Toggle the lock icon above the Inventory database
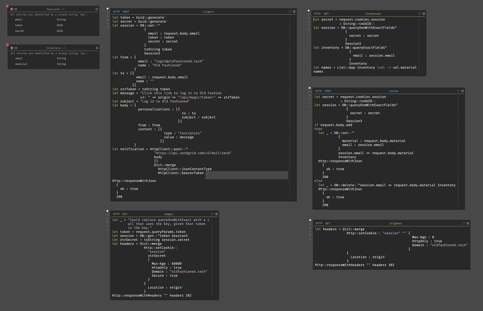The width and height of the screenshot is (483, 311). tap(7, 45)
